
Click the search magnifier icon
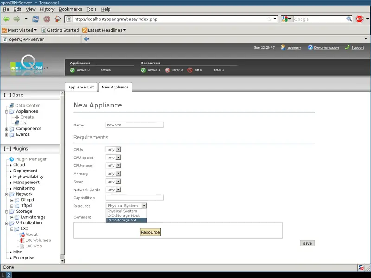tap(349, 19)
